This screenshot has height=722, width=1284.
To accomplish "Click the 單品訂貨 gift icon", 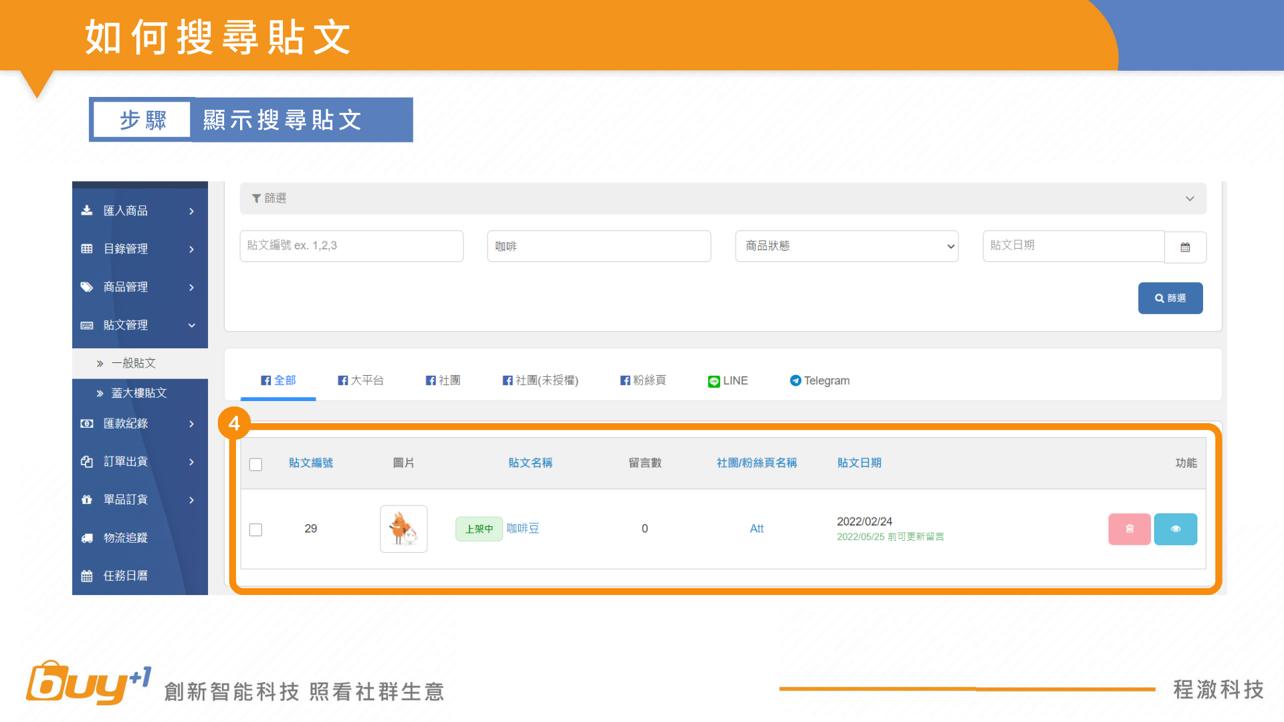I will [87, 499].
